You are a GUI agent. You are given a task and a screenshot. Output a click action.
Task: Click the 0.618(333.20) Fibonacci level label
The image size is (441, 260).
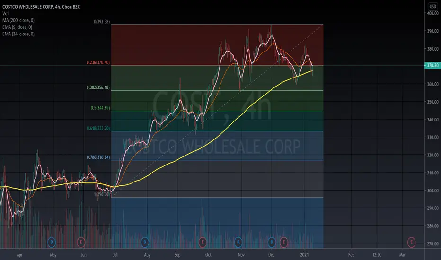[x=98, y=128]
